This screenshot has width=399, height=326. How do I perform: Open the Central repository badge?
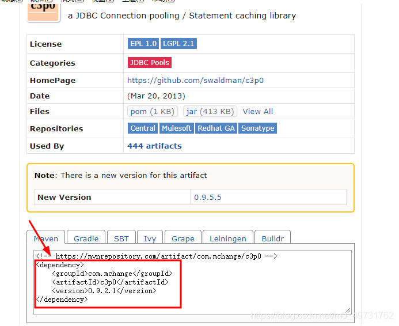(x=143, y=128)
